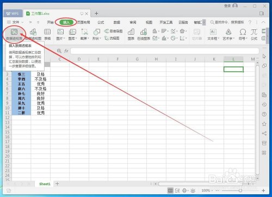Collapse the ribbon with the chevron arrow
This screenshot has height=197, width=272.
click(x=263, y=22)
